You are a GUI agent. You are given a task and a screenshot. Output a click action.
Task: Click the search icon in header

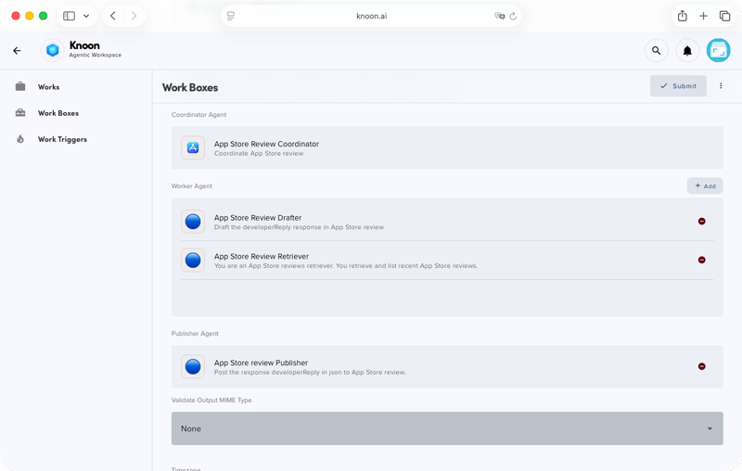pos(656,51)
